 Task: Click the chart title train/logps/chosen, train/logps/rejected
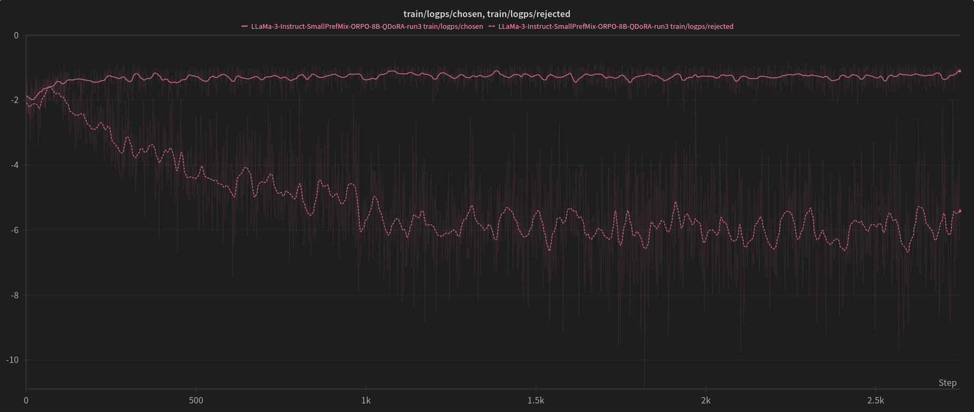486,14
